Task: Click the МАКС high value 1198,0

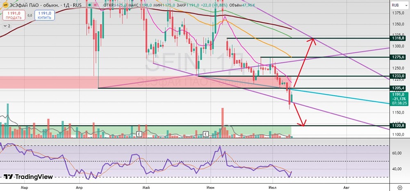Action: pos(145,5)
